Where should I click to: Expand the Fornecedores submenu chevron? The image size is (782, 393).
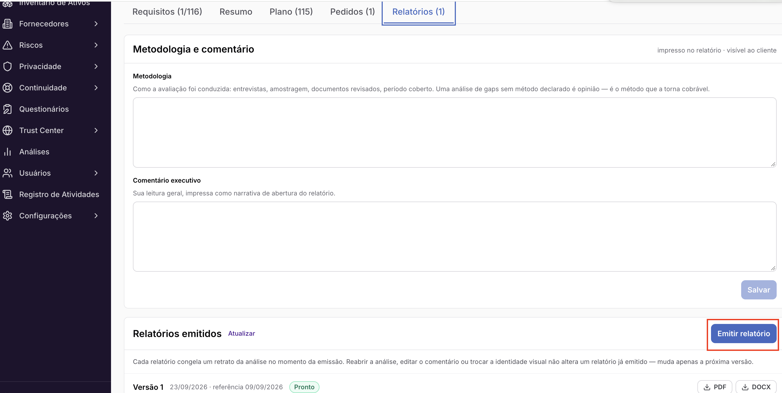[x=96, y=24]
